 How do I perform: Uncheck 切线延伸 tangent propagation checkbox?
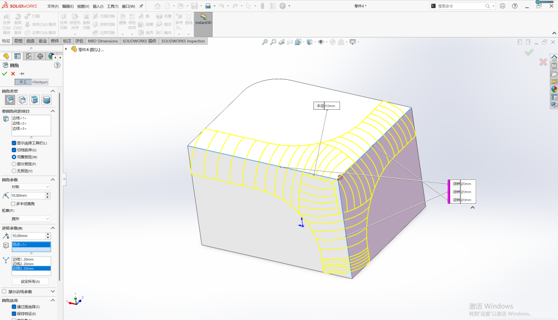pyautogui.click(x=14, y=150)
